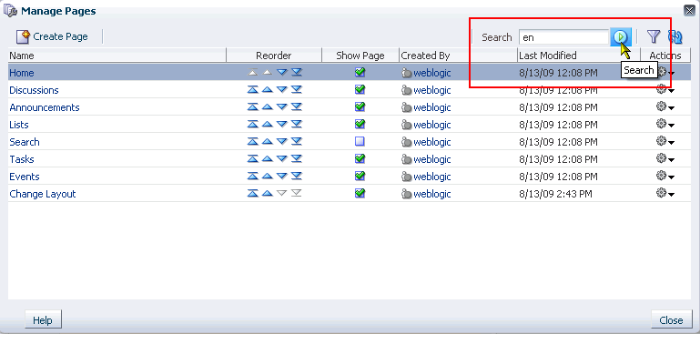Image resolution: width=700 pixels, height=344 pixels.
Task: Click the Close button at bottom
Action: [x=671, y=319]
